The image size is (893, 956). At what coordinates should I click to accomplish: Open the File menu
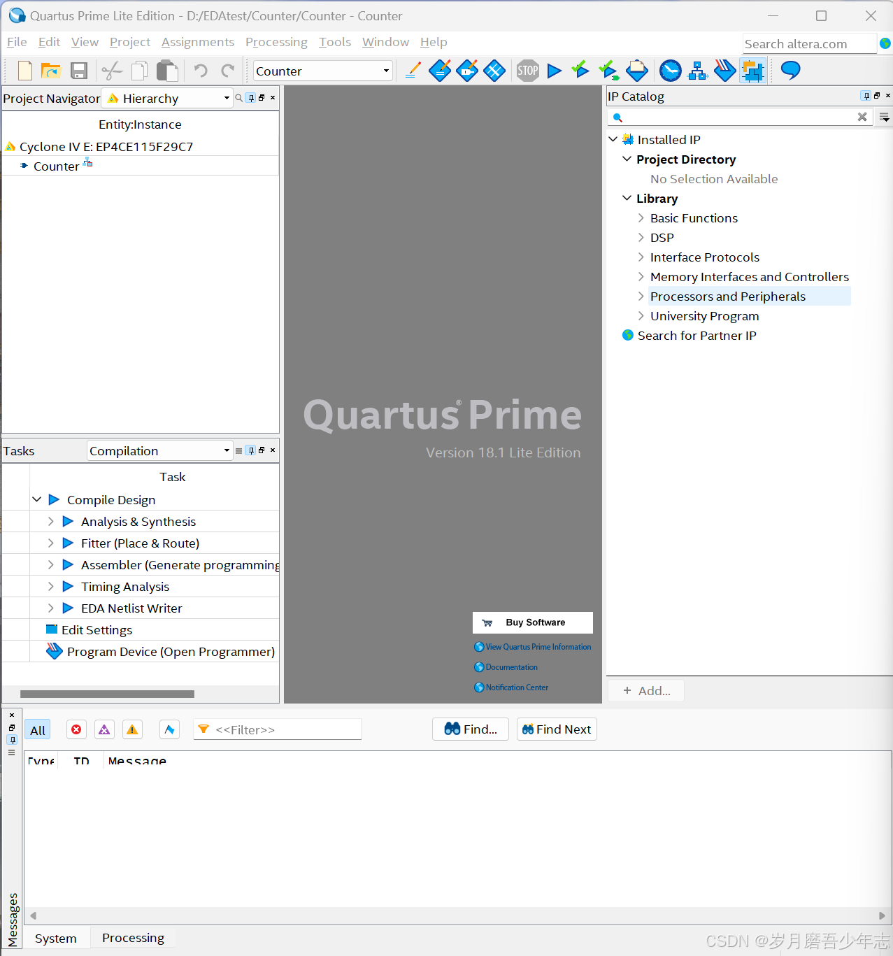pyautogui.click(x=17, y=42)
